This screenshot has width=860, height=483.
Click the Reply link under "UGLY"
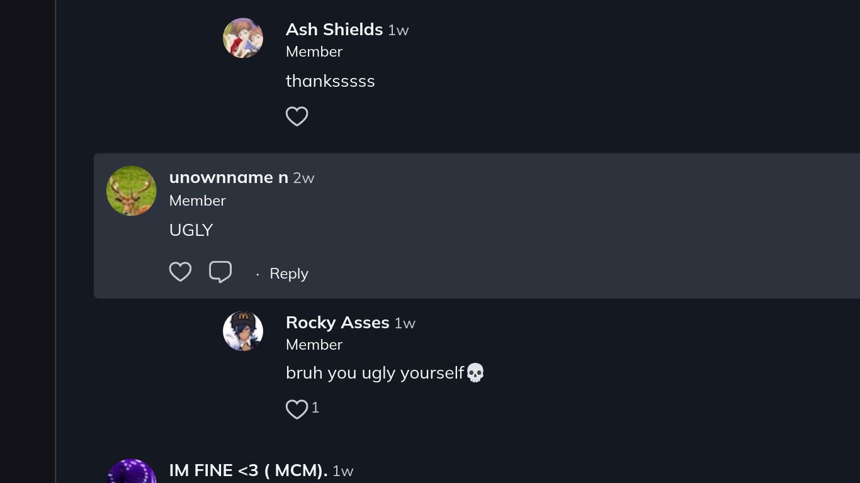[289, 274]
